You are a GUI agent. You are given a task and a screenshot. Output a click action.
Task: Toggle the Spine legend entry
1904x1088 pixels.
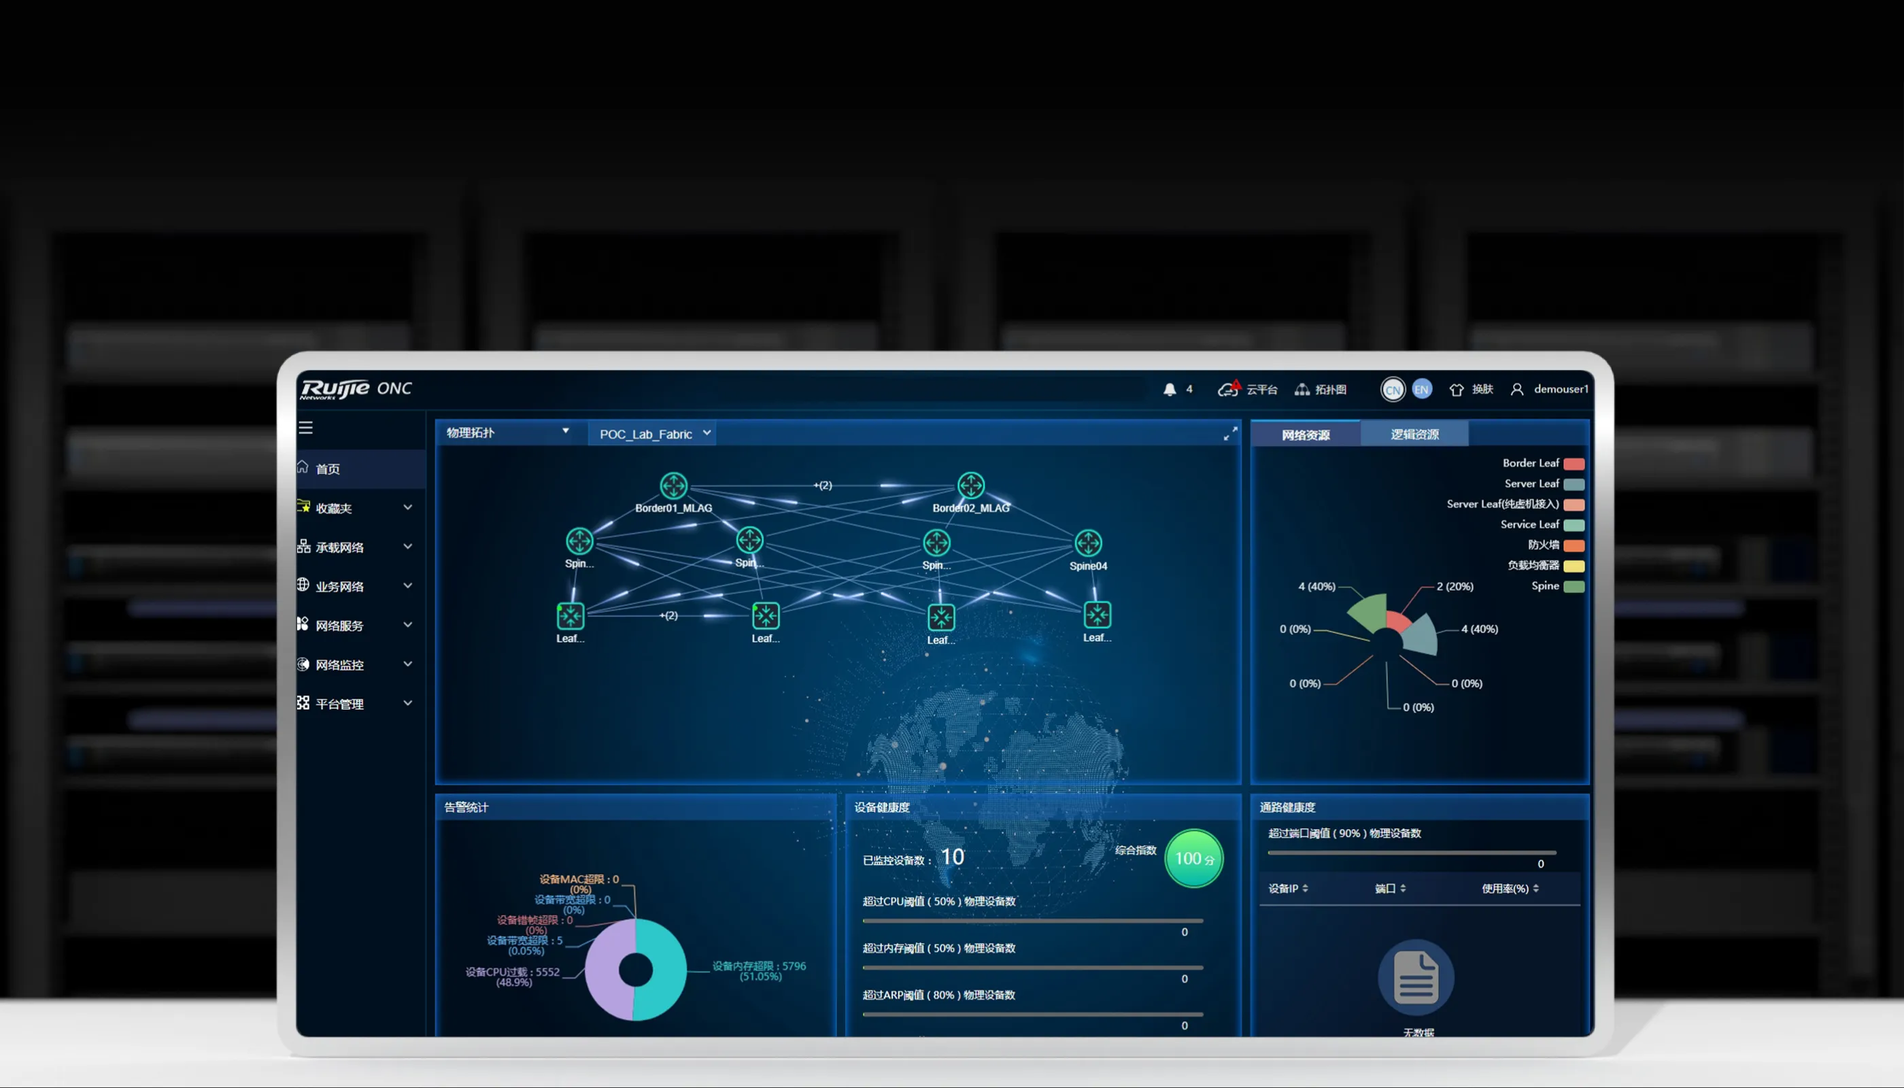point(1558,587)
